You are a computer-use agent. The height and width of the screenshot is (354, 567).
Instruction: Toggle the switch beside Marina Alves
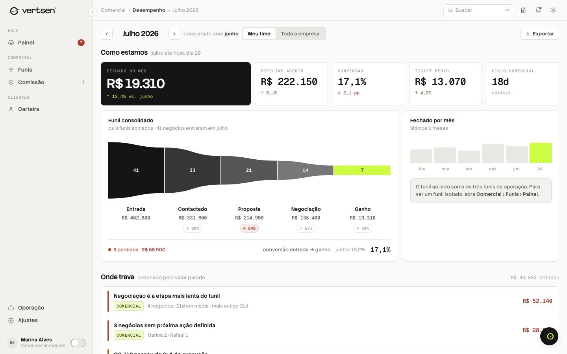(x=78, y=343)
